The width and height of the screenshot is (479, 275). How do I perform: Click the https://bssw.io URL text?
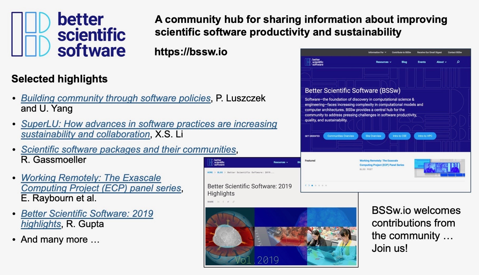tap(191, 52)
